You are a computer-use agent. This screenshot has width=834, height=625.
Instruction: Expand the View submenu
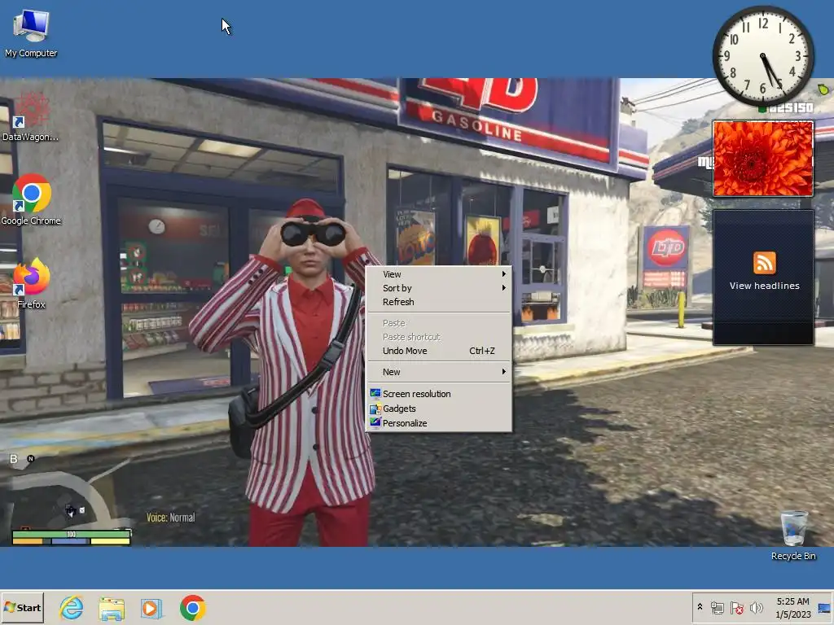[x=440, y=274]
